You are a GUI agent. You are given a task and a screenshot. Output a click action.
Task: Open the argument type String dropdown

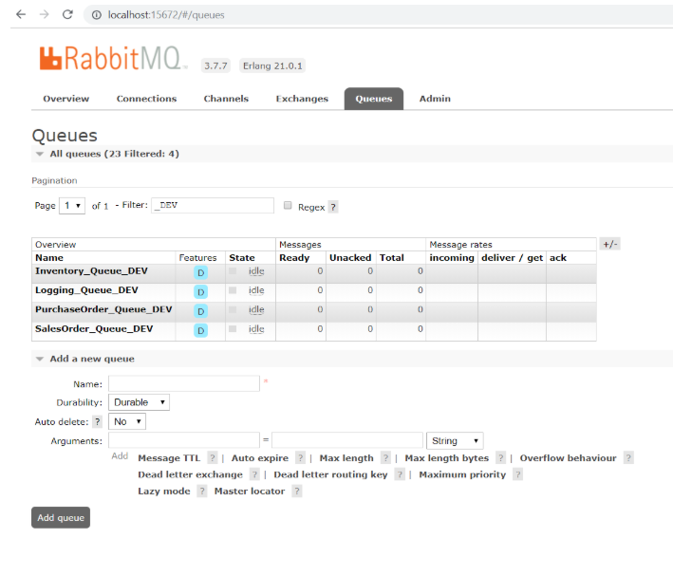click(x=455, y=440)
